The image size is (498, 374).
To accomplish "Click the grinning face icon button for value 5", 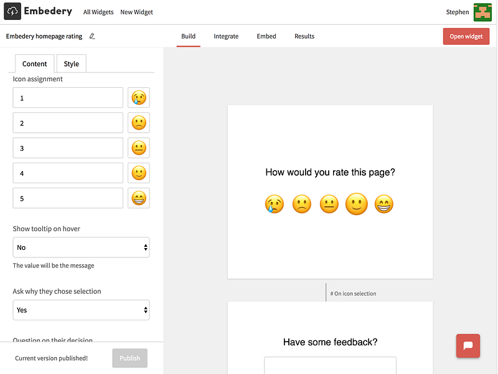I will pos(139,198).
